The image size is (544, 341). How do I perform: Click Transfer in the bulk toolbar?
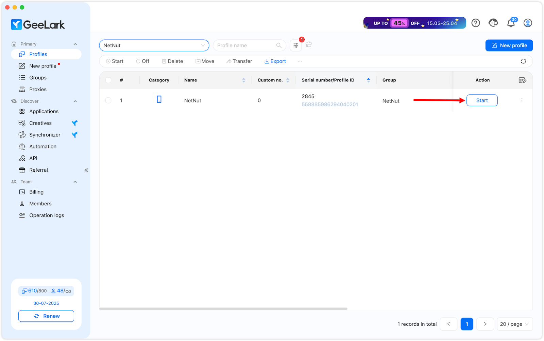tap(239, 61)
